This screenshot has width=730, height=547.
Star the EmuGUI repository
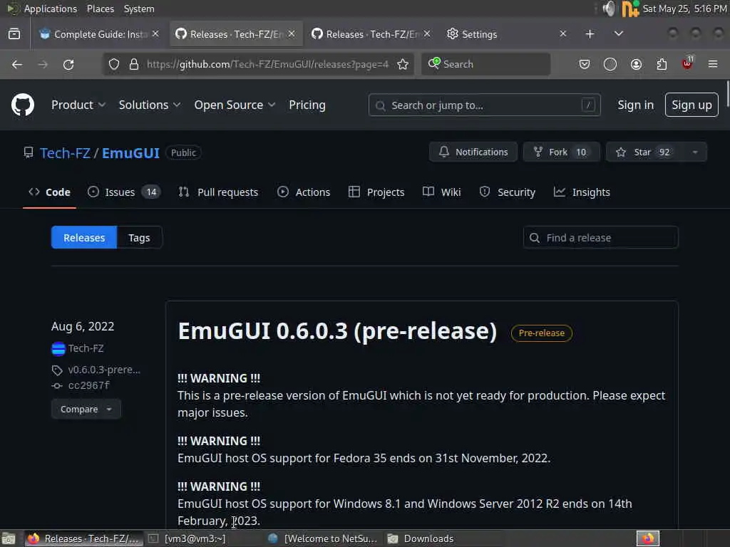644,152
